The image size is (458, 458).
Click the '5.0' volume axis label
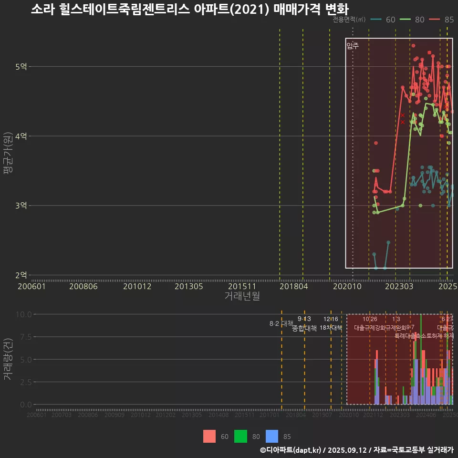[26, 360]
